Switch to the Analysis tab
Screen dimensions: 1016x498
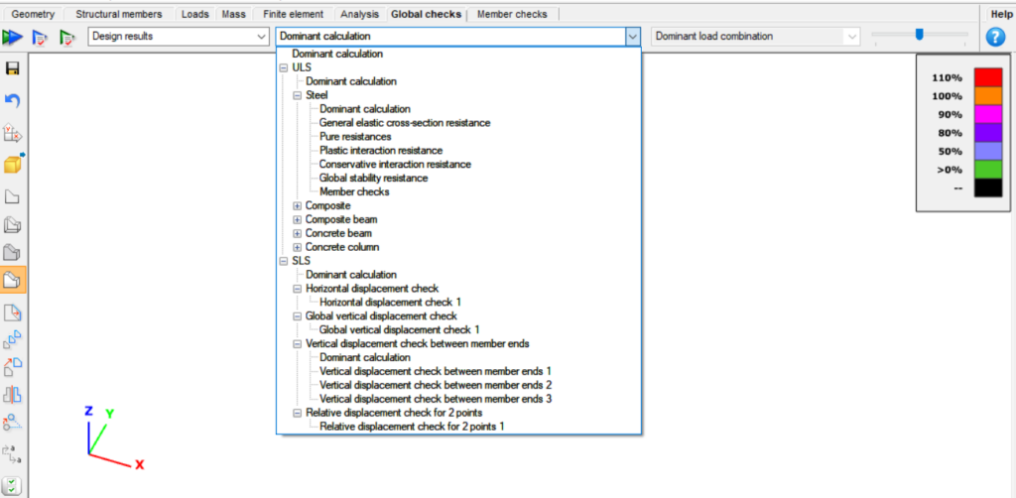click(x=359, y=14)
